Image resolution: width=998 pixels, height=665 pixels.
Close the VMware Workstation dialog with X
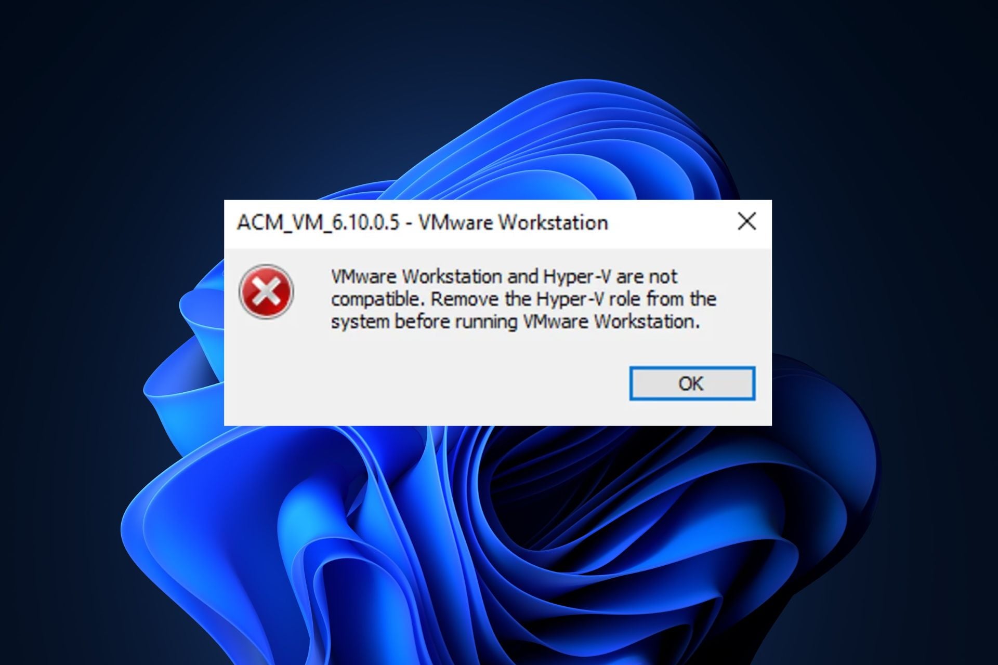point(747,221)
